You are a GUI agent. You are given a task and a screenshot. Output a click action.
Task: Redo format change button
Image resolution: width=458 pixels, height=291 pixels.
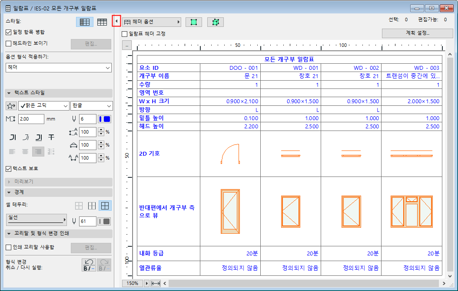click(x=104, y=265)
